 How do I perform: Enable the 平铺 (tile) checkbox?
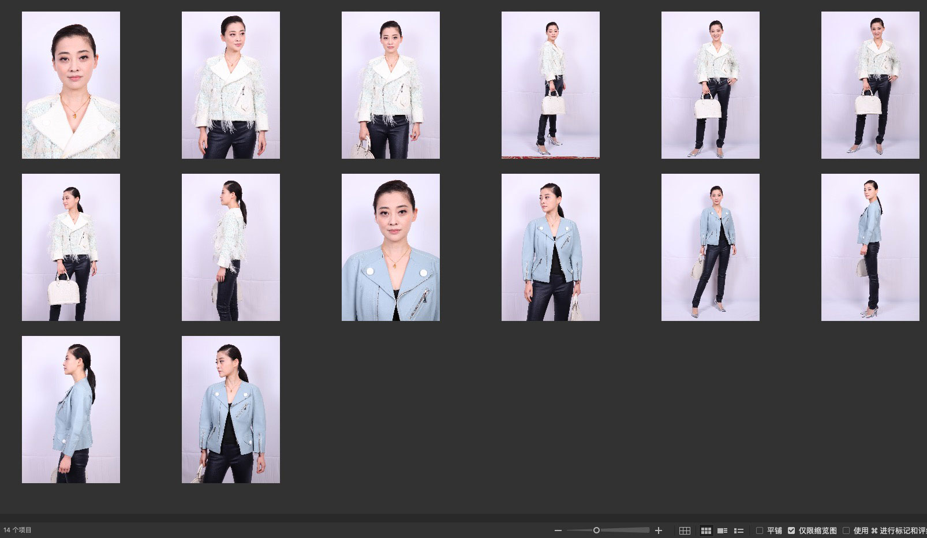coord(760,530)
